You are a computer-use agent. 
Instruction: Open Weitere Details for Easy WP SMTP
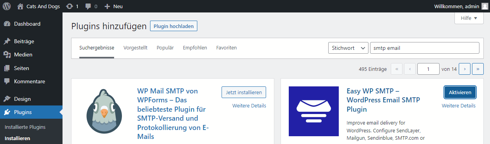[459, 105]
